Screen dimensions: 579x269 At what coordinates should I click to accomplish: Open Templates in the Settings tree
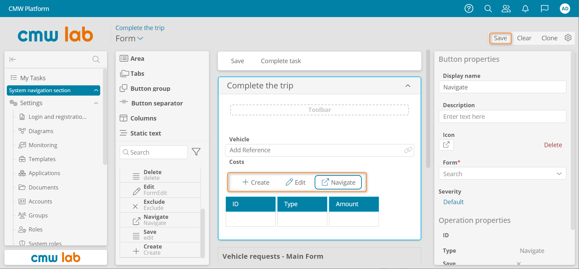42,159
